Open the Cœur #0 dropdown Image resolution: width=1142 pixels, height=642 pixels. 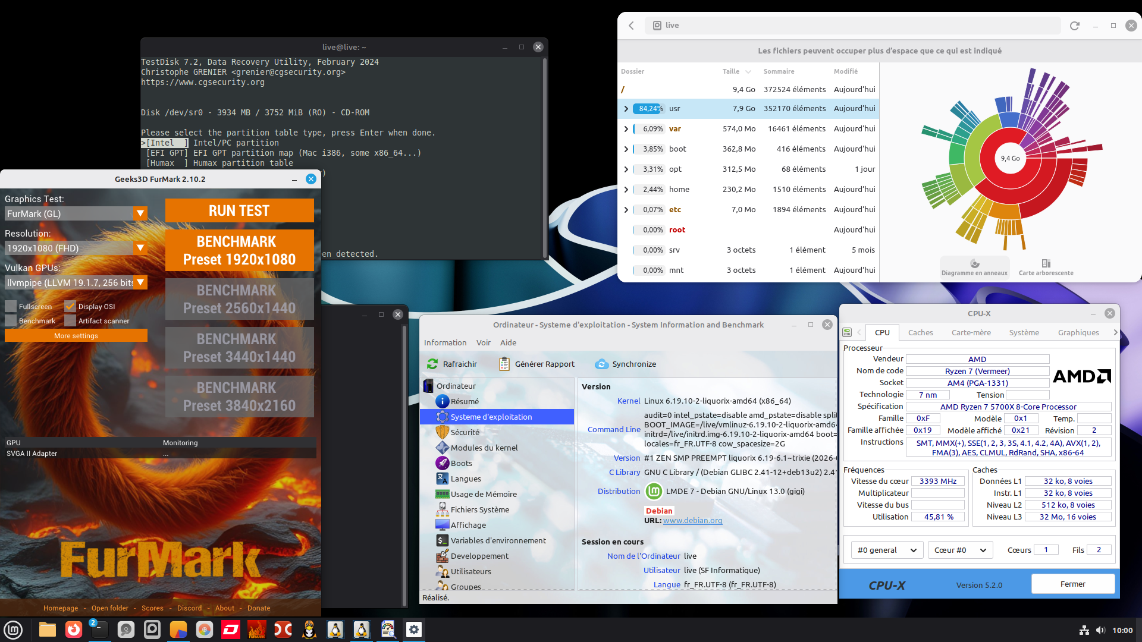click(x=960, y=550)
